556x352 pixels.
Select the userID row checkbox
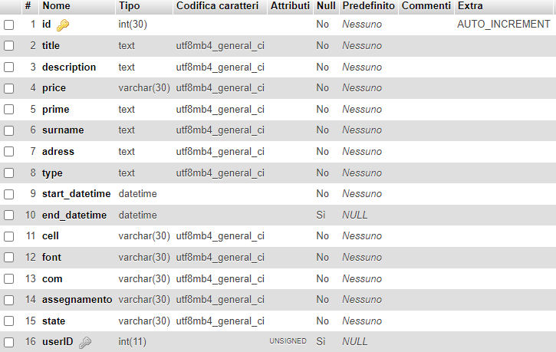9,342
